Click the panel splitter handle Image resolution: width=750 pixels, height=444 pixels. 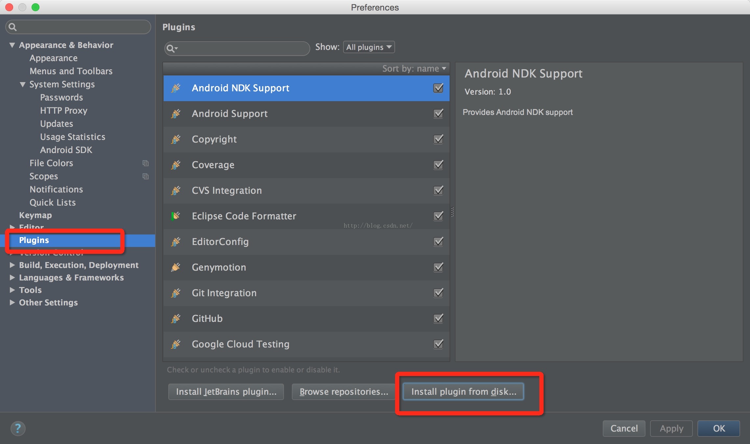click(453, 212)
